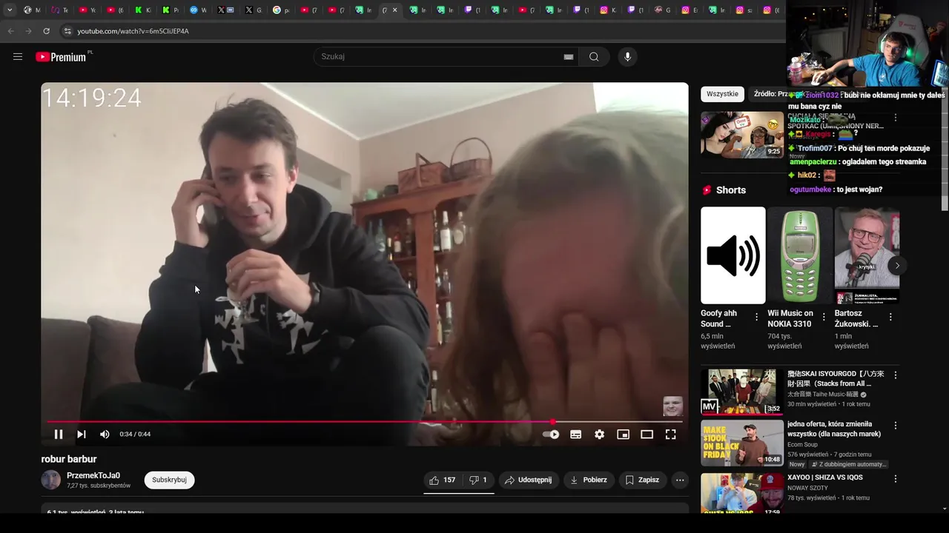Toggle subtitles/captions in the player
This screenshot has height=533, width=949.
click(575, 435)
